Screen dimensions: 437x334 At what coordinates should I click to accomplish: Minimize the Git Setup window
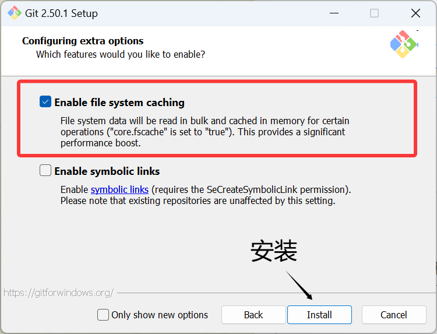pyautogui.click(x=333, y=13)
